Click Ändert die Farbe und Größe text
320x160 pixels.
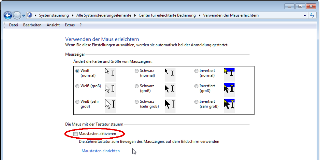point(113,61)
